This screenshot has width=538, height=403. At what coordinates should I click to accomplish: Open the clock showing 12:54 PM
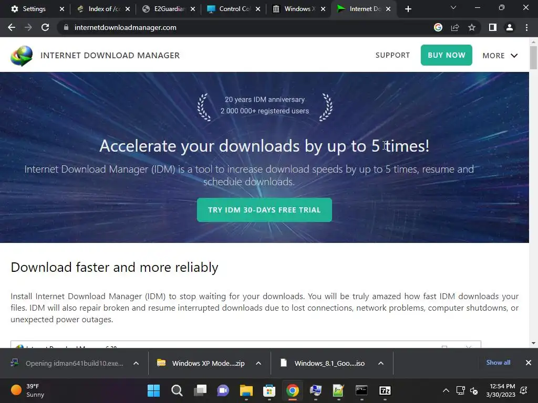(501, 390)
